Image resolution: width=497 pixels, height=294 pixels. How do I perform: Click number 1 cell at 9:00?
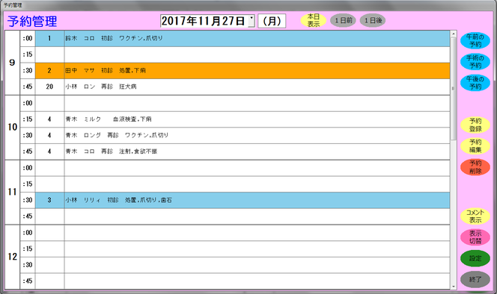49,39
